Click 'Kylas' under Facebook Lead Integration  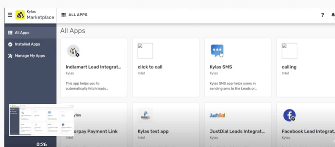286,138
